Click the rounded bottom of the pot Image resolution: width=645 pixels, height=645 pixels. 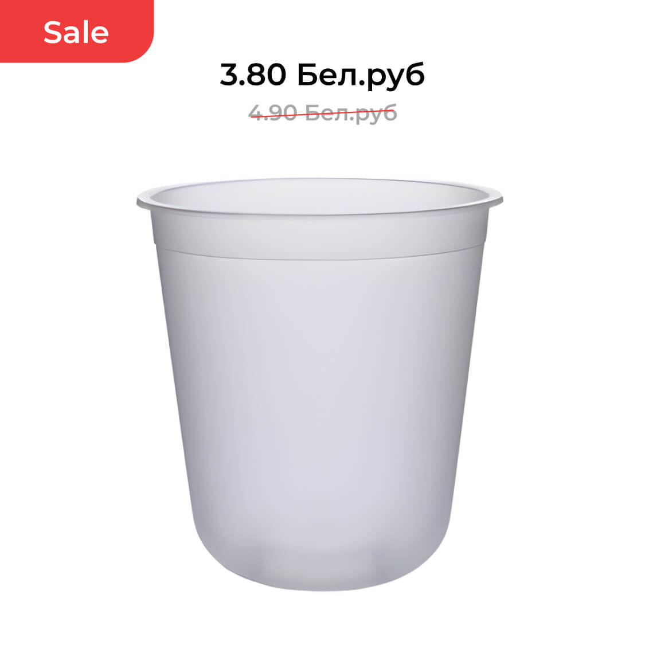320,568
